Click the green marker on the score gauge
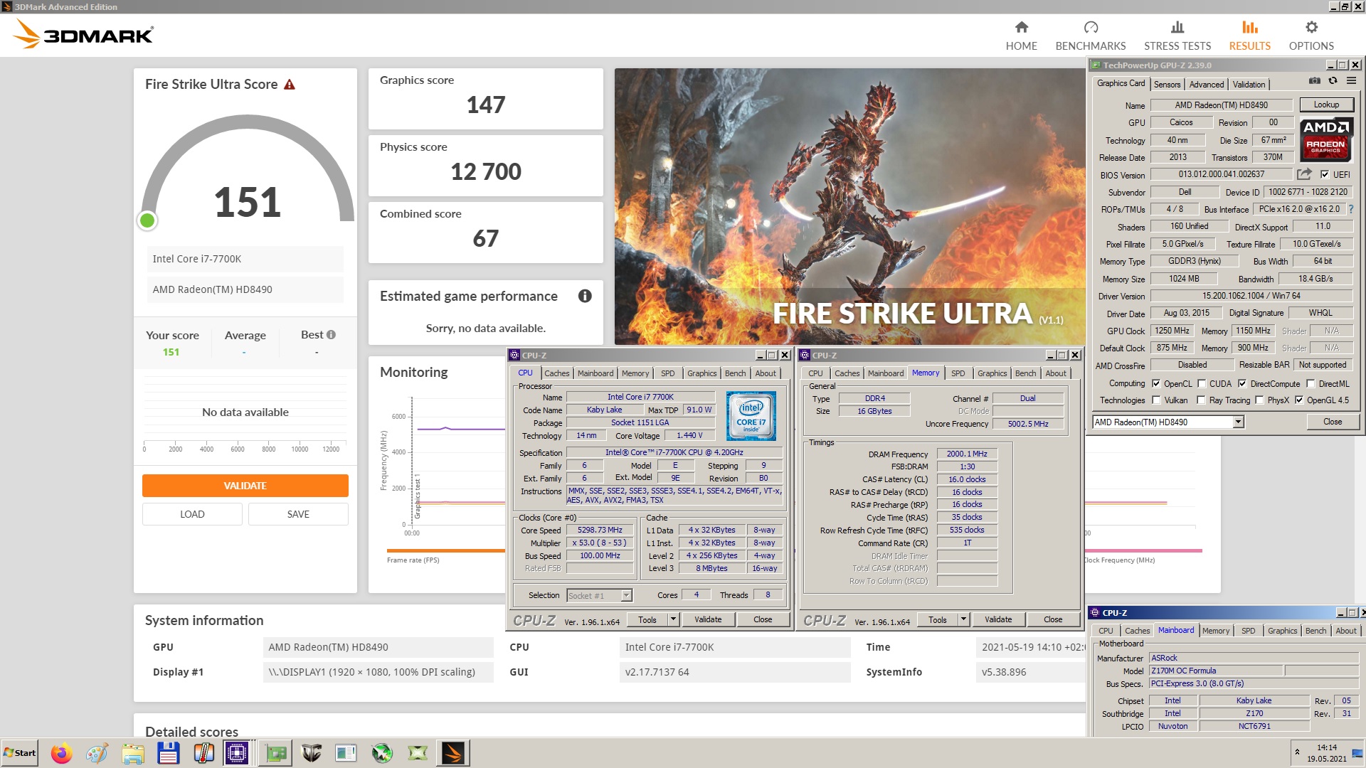 (147, 220)
